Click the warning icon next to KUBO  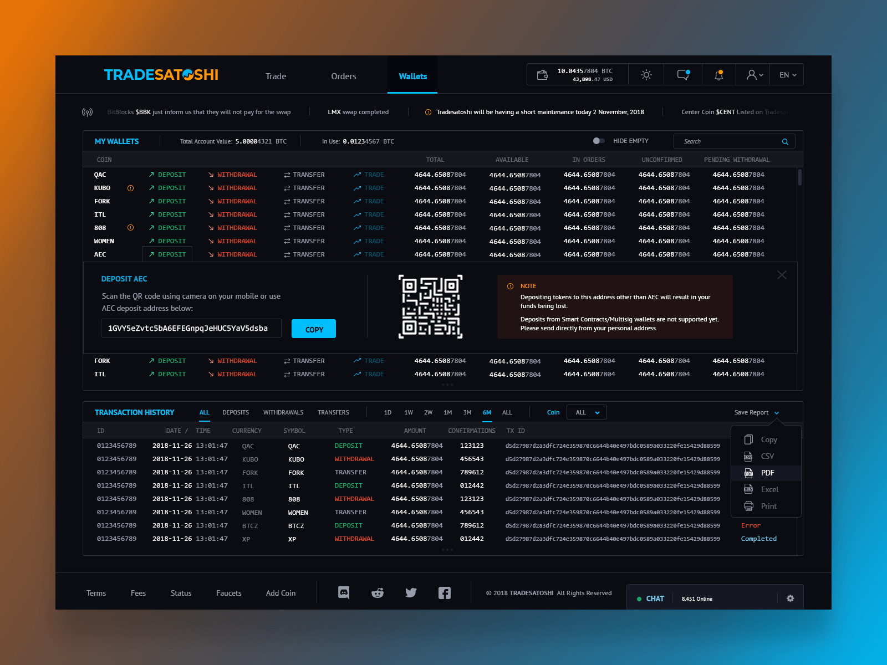click(x=131, y=188)
